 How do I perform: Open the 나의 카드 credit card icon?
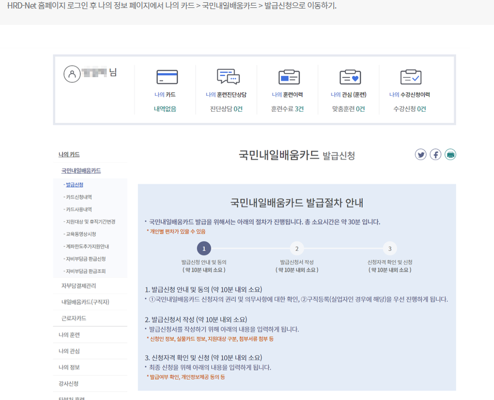(x=167, y=77)
